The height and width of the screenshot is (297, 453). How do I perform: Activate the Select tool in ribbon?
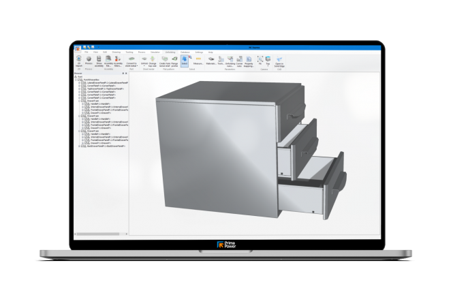[185, 60]
